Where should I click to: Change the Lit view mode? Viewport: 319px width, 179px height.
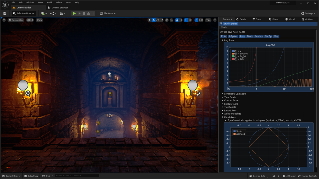click(30, 20)
